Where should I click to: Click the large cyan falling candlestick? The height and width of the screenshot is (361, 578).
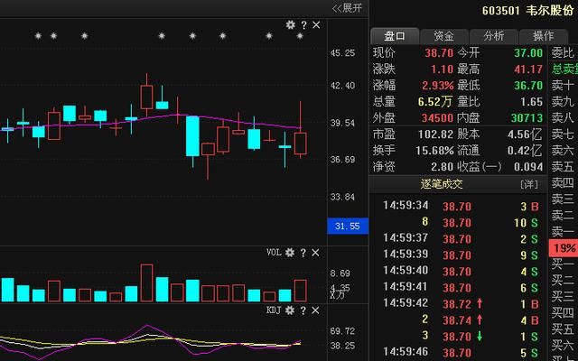point(192,135)
